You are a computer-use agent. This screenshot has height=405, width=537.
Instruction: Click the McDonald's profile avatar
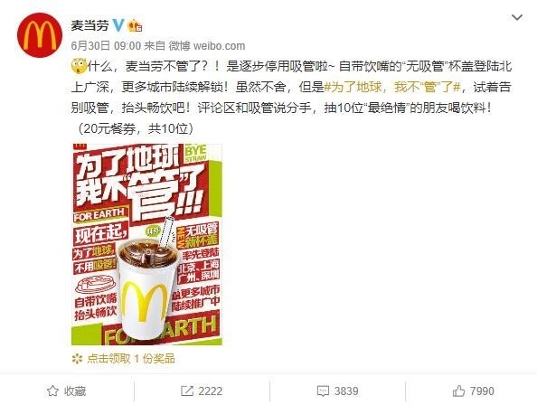pos(40,35)
